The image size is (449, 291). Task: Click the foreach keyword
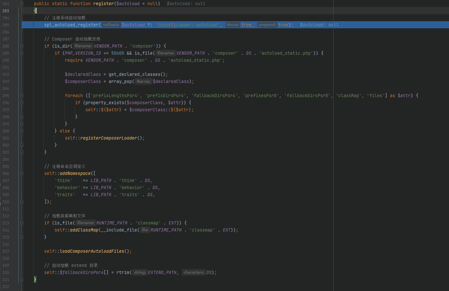(x=74, y=95)
